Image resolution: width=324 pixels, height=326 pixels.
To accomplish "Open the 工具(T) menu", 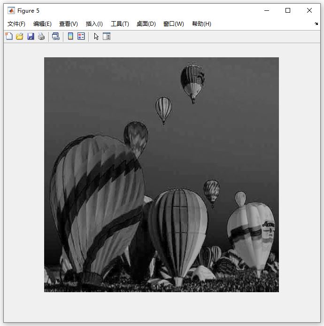I will point(120,24).
